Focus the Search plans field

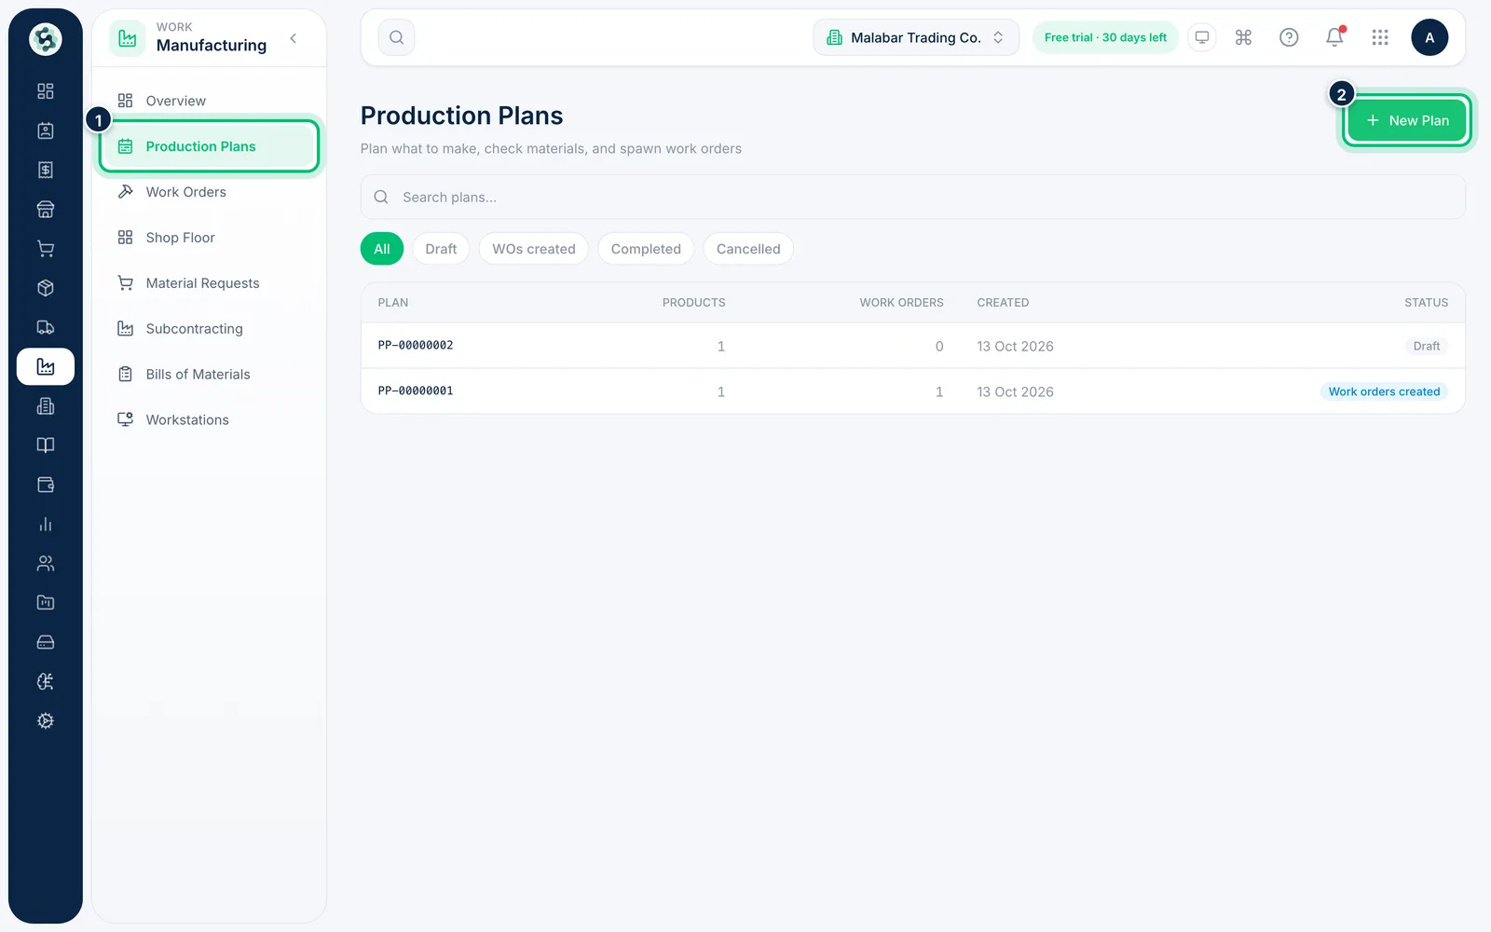[913, 198]
